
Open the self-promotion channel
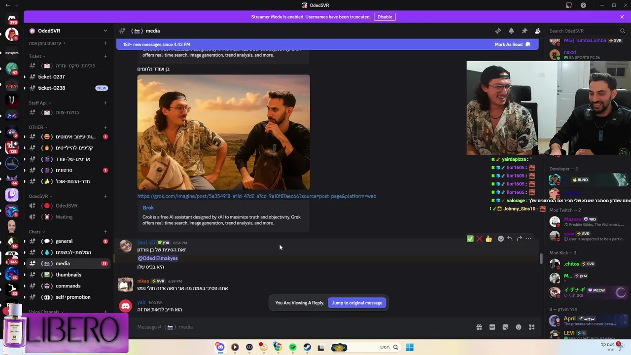(69, 297)
